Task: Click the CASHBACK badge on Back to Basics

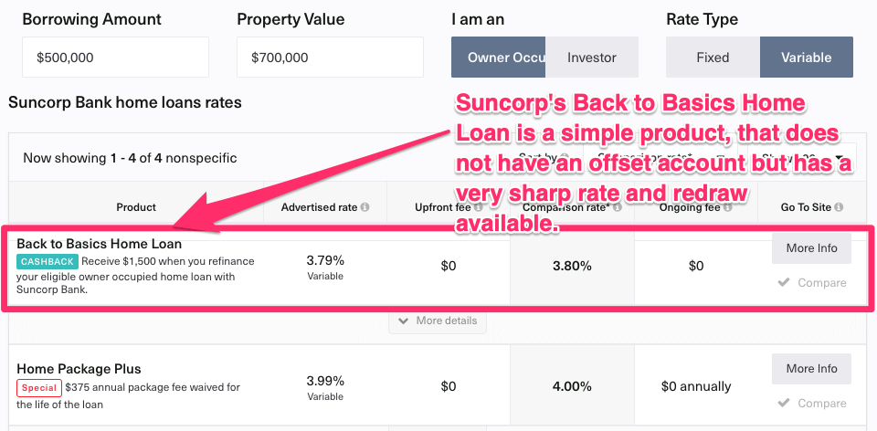Action: pos(48,261)
